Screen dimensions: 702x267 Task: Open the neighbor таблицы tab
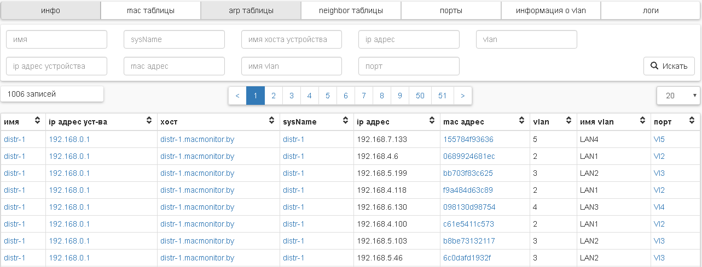pos(351,10)
